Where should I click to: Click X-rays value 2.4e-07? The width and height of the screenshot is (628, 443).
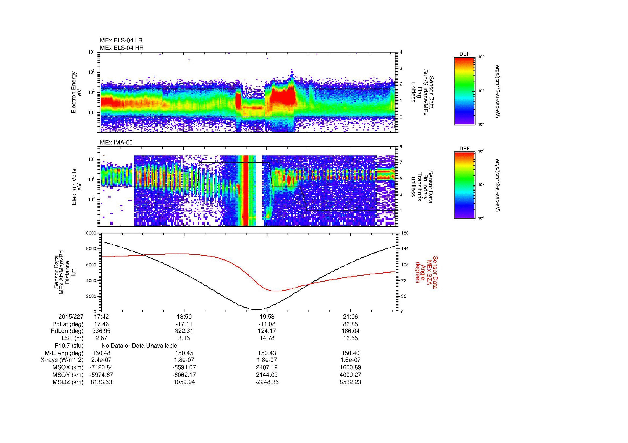pyautogui.click(x=101, y=360)
